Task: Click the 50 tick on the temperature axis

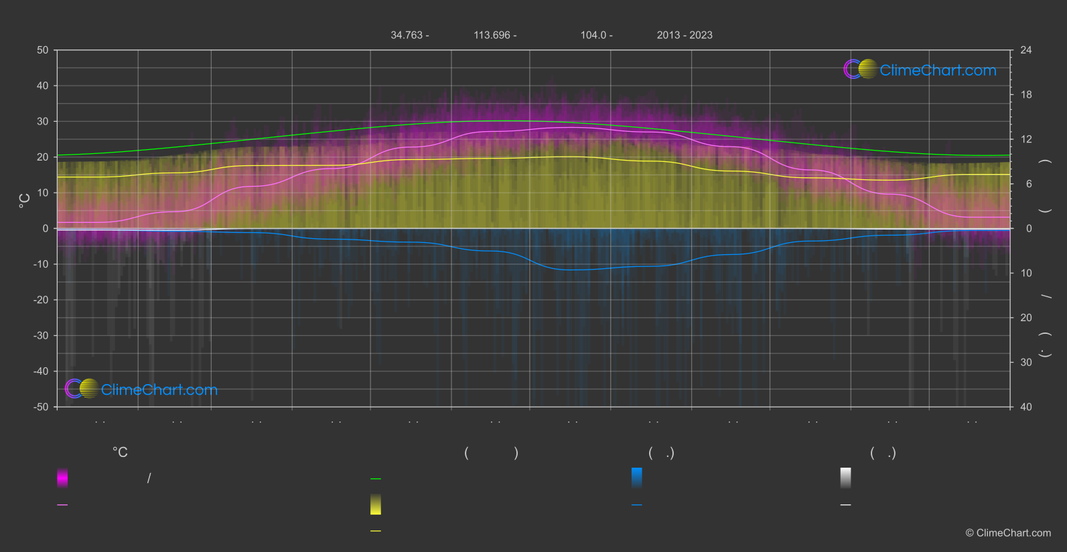Action: point(43,50)
